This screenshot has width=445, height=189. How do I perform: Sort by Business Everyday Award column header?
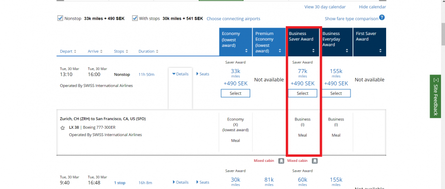336,42
